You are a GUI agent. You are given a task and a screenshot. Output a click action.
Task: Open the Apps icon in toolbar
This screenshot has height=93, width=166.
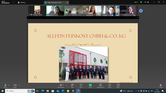click(110, 85)
